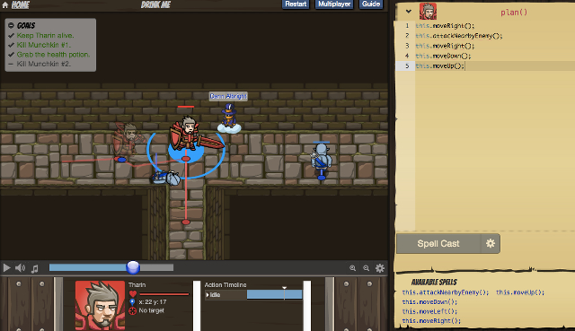
Task: Open playback settings gear icon
Action: [x=380, y=268]
